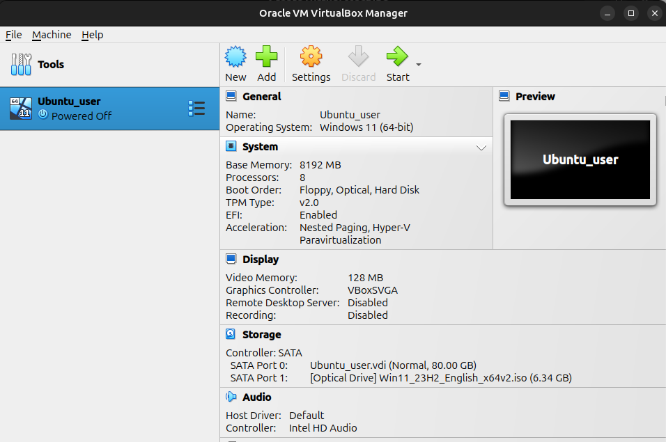Click the Preview panel header

pyautogui.click(x=535, y=96)
